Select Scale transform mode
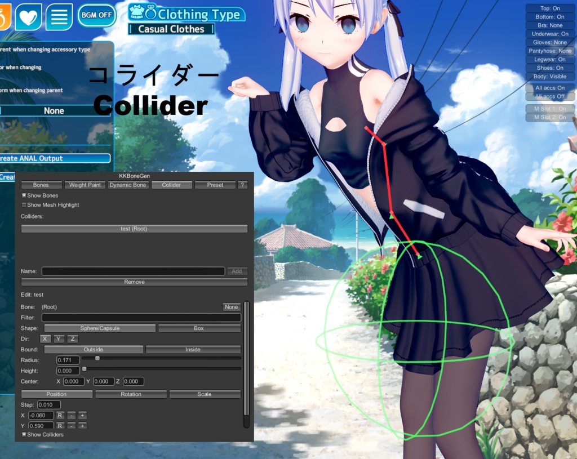 point(205,394)
